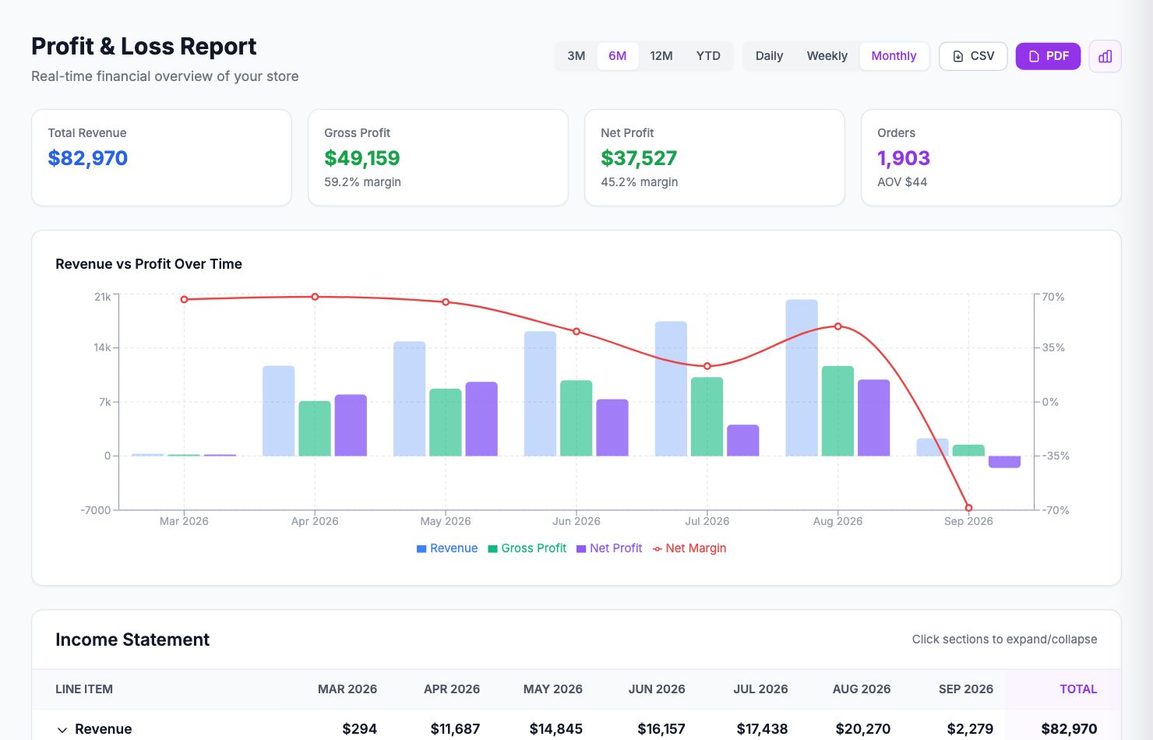Click the CSV export button

point(973,56)
